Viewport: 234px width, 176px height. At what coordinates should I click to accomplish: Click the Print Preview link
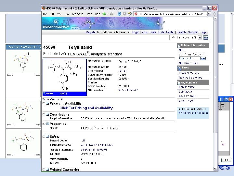pos(187,87)
